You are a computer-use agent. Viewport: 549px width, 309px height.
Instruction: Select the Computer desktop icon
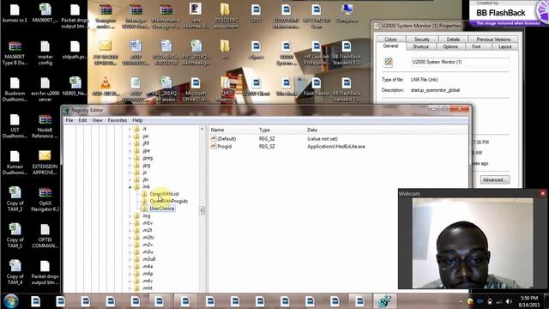347,14
